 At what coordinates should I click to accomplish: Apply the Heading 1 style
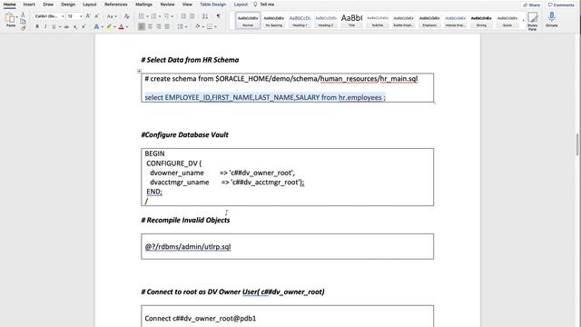[300, 20]
